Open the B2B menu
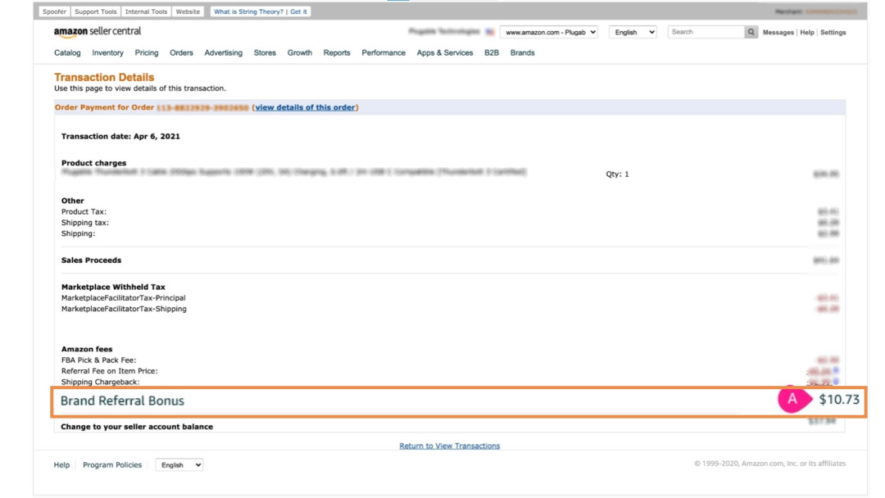This screenshot has height=498, width=885. (491, 52)
